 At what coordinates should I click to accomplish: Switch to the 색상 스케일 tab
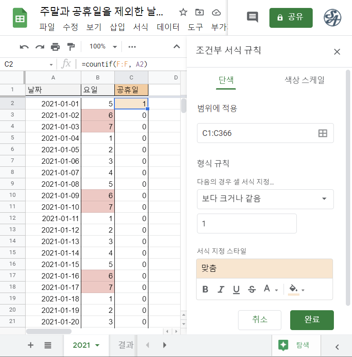coord(304,80)
